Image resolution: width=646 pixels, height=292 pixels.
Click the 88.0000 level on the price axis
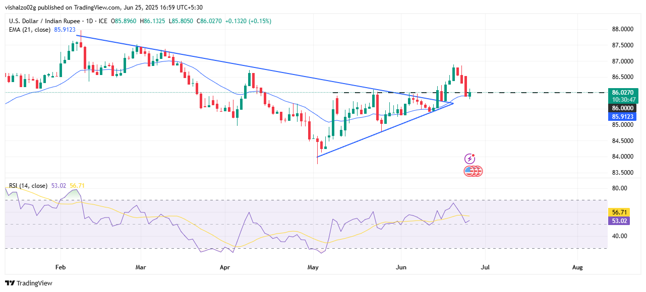(x=623, y=29)
